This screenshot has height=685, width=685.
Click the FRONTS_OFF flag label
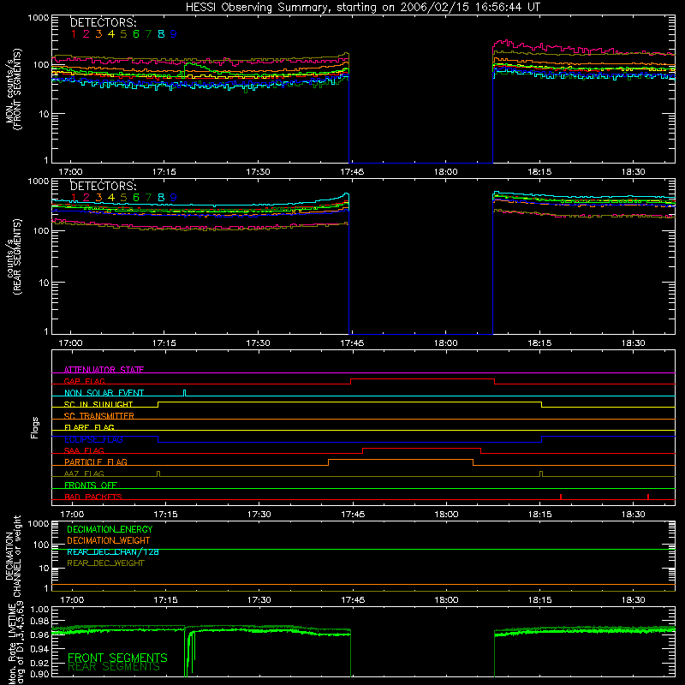point(91,485)
